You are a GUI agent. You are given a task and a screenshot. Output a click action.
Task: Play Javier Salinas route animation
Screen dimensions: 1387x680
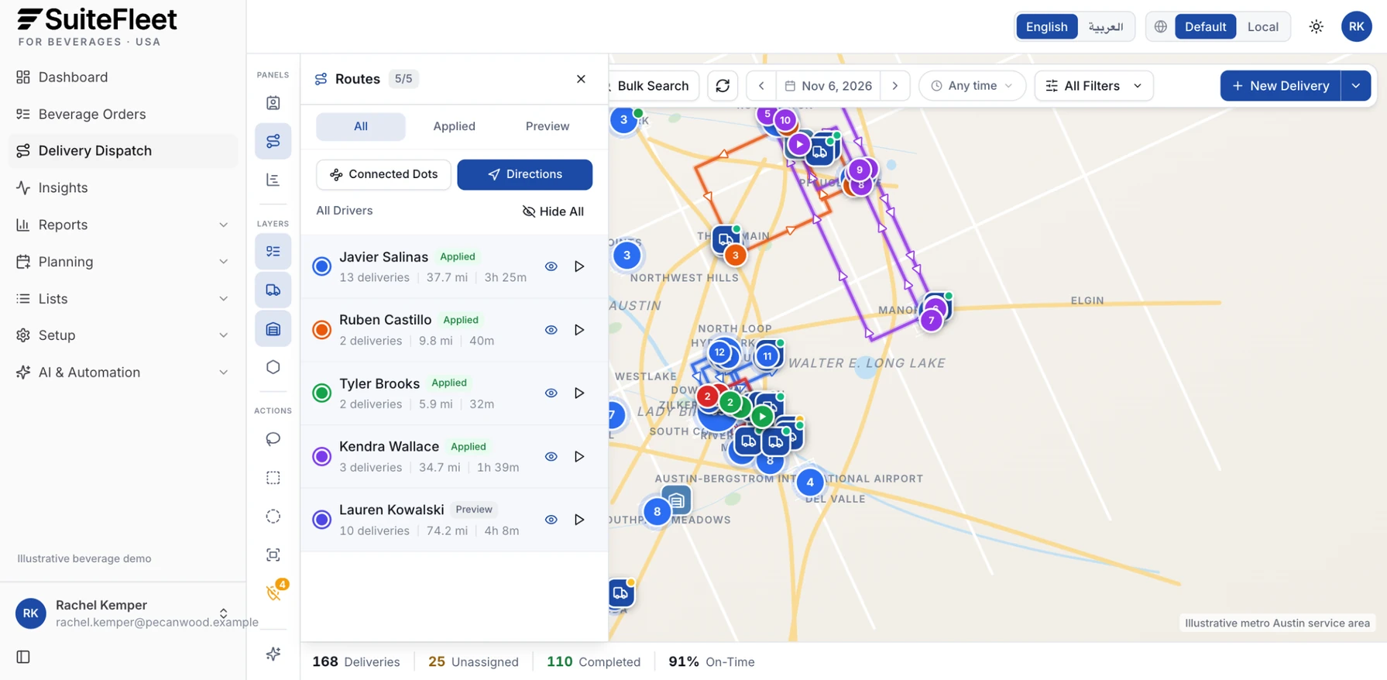pyautogui.click(x=578, y=266)
